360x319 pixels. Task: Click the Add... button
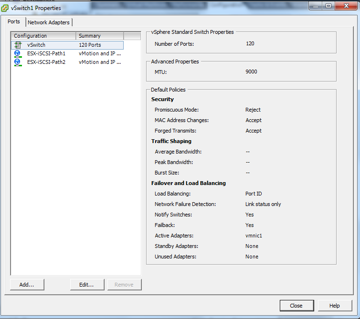click(27, 285)
